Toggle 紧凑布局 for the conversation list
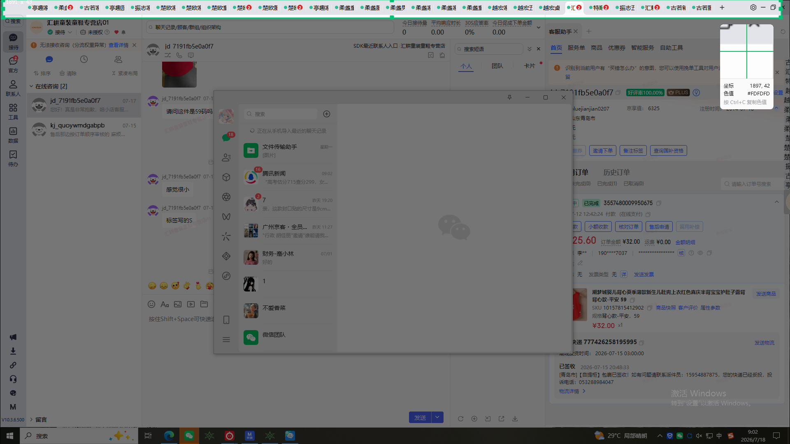Image resolution: width=790 pixels, height=444 pixels. click(x=125, y=73)
